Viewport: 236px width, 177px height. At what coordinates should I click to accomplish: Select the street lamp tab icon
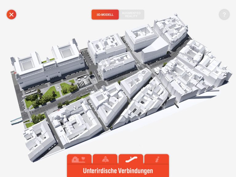105,159
